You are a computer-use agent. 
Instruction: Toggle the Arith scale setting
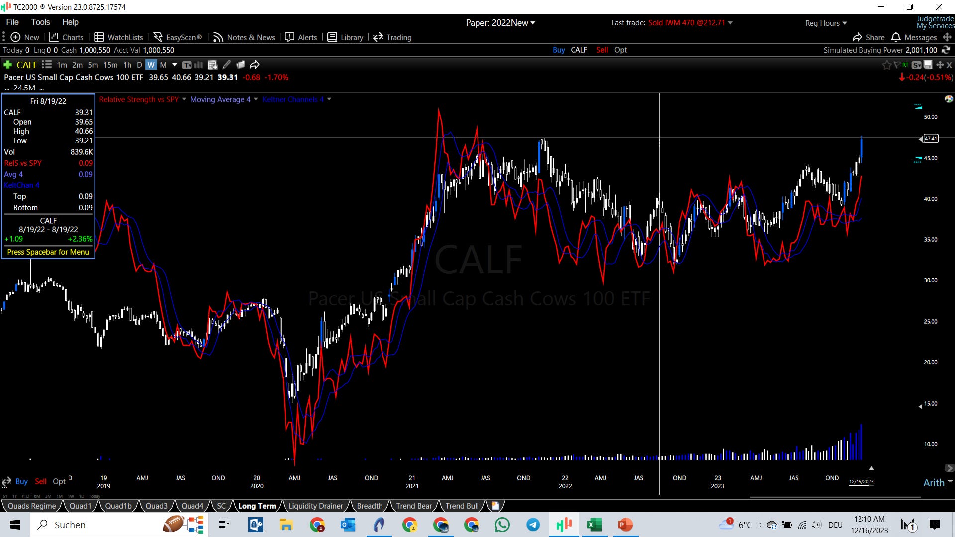[934, 482]
